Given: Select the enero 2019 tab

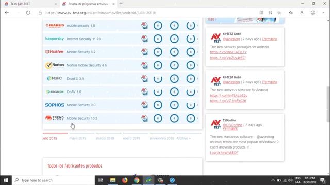Looking at the screenshot, I should 131,138.
